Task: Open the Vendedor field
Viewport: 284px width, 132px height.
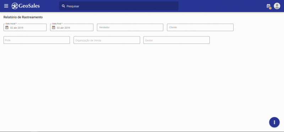Action: [130, 28]
